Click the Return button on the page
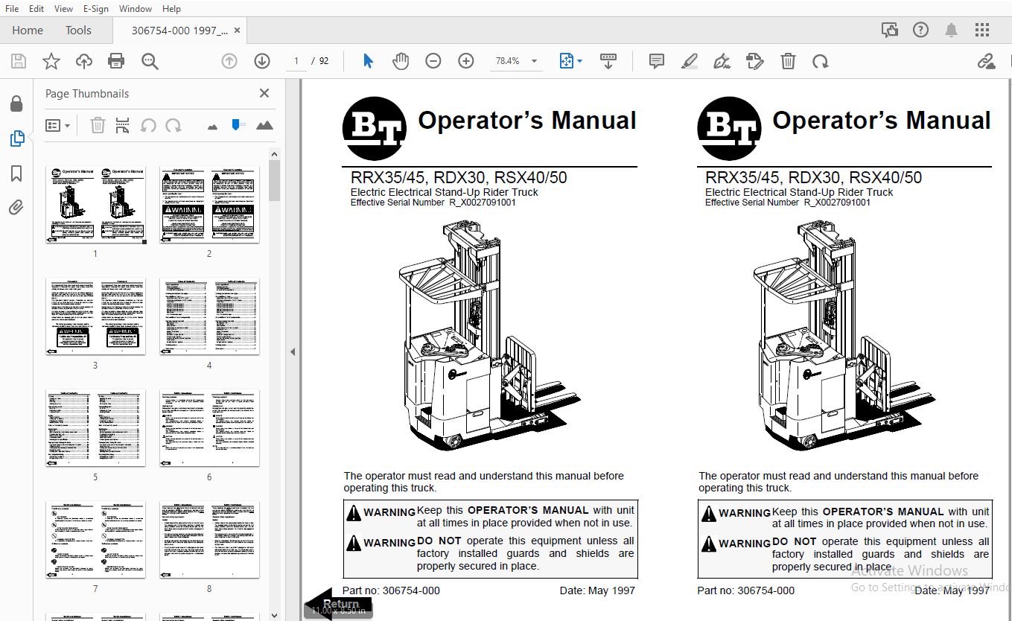Viewport: 1012px width, 621px height. click(x=338, y=604)
